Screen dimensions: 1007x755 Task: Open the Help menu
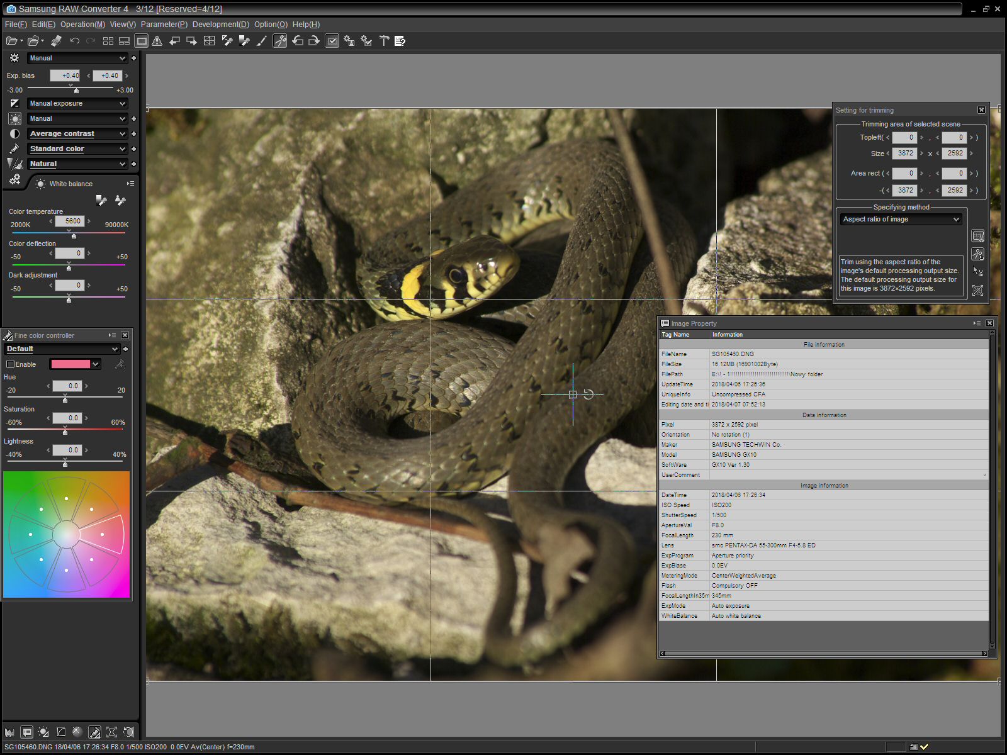pos(306,25)
